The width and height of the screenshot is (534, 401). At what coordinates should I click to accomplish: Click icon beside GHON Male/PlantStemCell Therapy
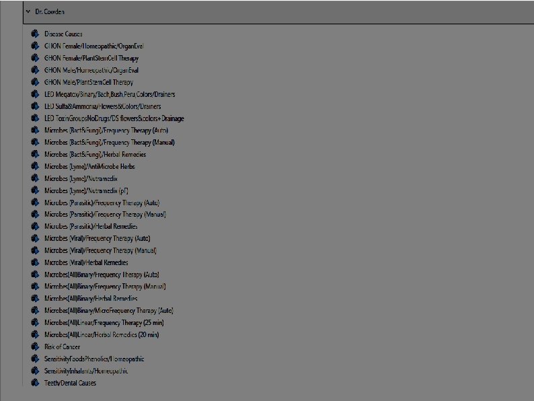pos(35,82)
